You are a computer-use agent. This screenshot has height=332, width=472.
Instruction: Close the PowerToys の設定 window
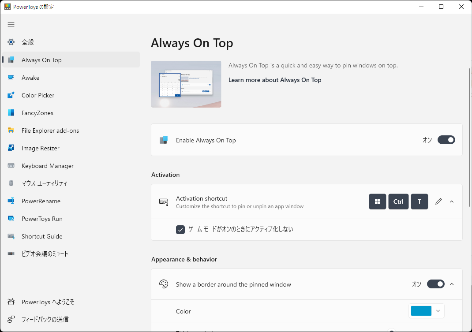tap(461, 7)
